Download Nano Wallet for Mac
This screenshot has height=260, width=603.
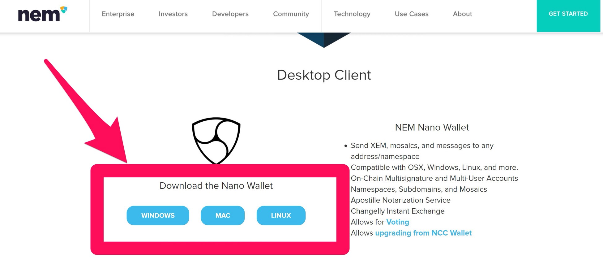pyautogui.click(x=223, y=215)
